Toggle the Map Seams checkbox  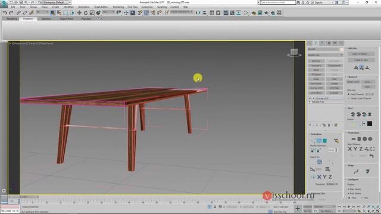pos(349,189)
